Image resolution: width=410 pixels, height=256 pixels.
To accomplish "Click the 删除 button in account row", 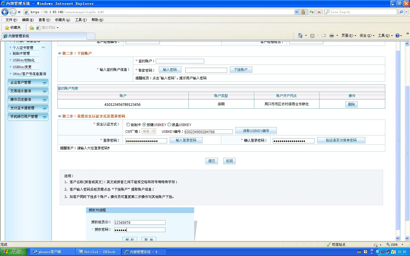I will pyautogui.click(x=352, y=104).
